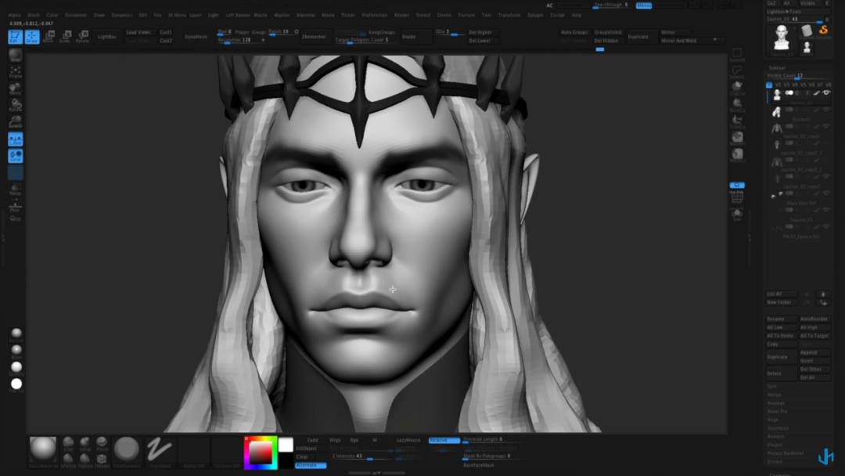The width and height of the screenshot is (845, 476).
Task: Click the Frame view icon on left shelf
Action: click(x=15, y=72)
